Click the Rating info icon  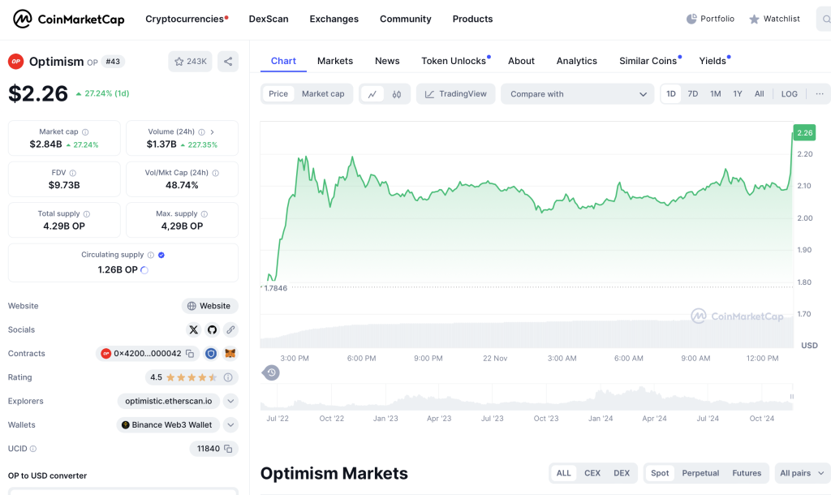228,377
